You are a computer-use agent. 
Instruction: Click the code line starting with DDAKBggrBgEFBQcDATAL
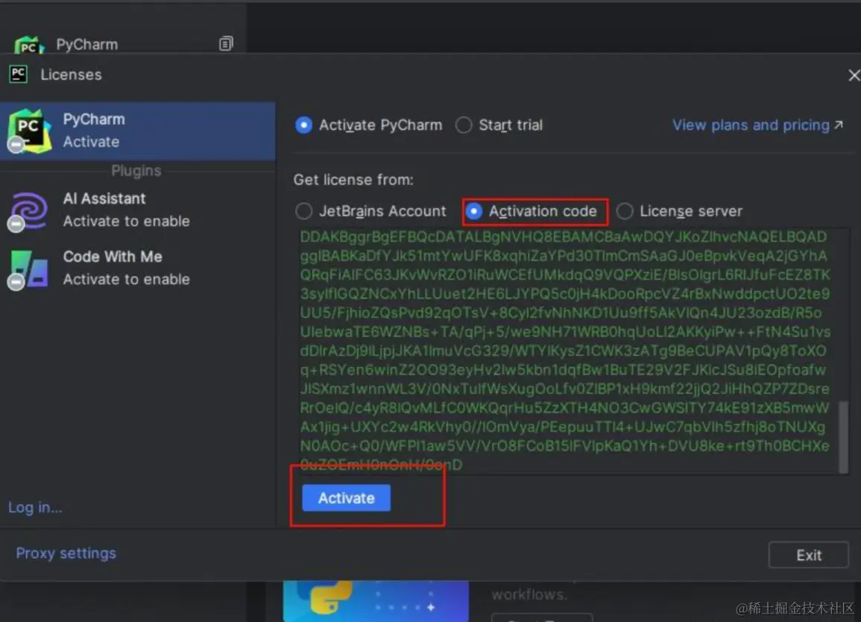[x=563, y=237]
